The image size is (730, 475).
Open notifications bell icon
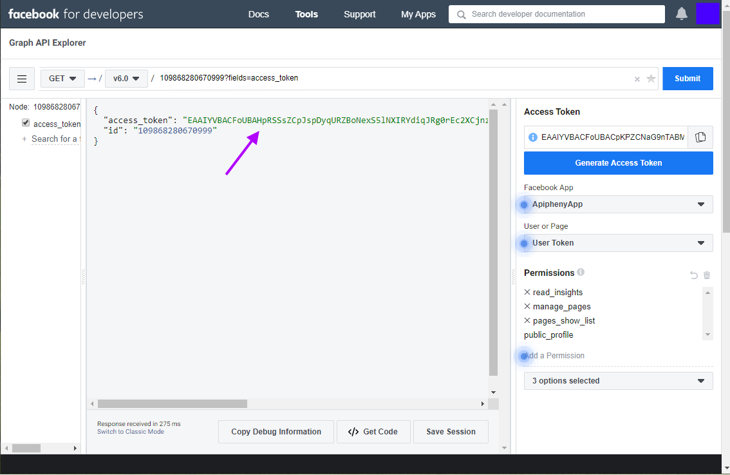coord(682,14)
